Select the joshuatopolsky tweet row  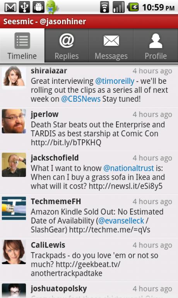click(x=89, y=290)
